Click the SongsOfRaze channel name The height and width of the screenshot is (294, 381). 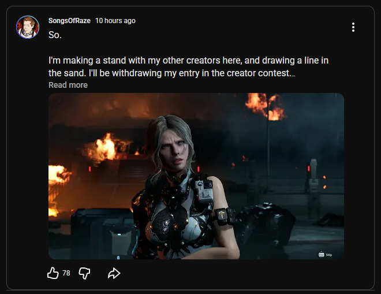[x=69, y=21]
